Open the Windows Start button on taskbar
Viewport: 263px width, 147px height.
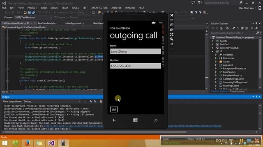[x=5, y=143]
